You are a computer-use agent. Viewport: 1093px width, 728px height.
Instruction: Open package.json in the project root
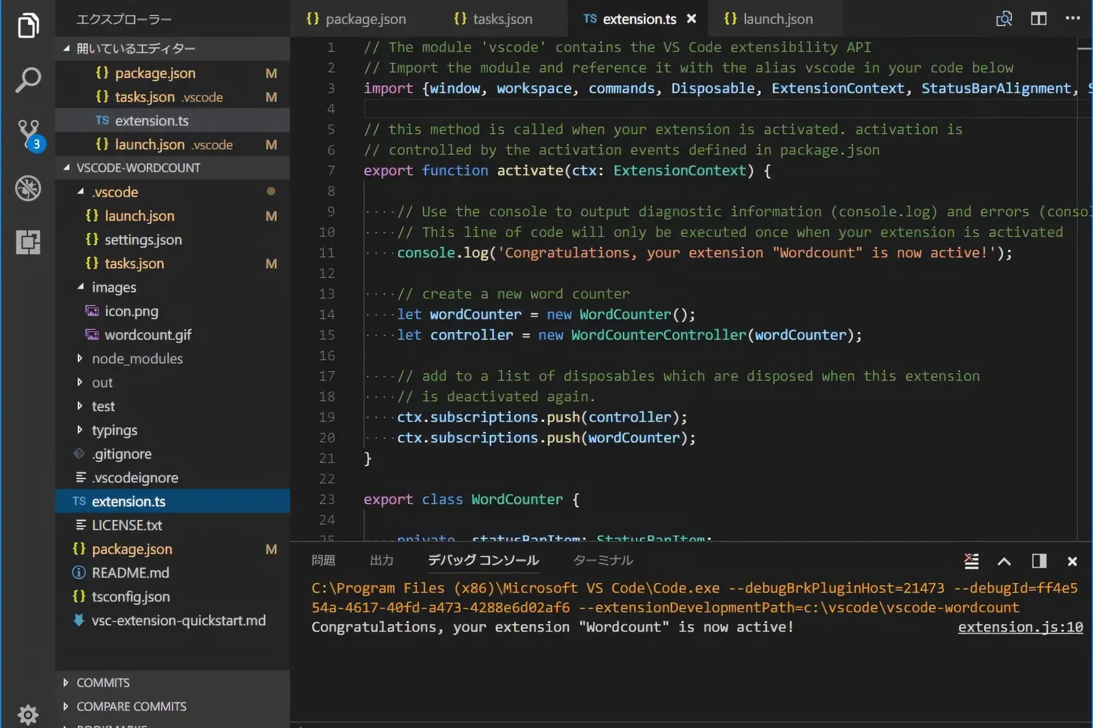click(x=172, y=549)
